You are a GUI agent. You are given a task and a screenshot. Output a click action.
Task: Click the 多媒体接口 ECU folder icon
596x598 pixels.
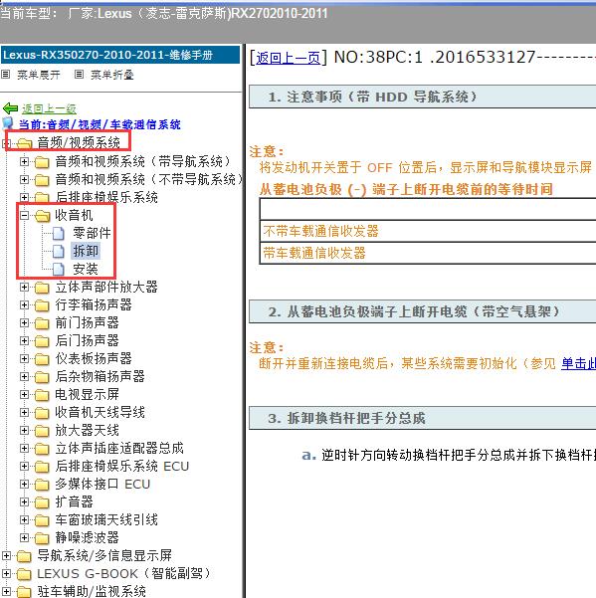click(42, 485)
